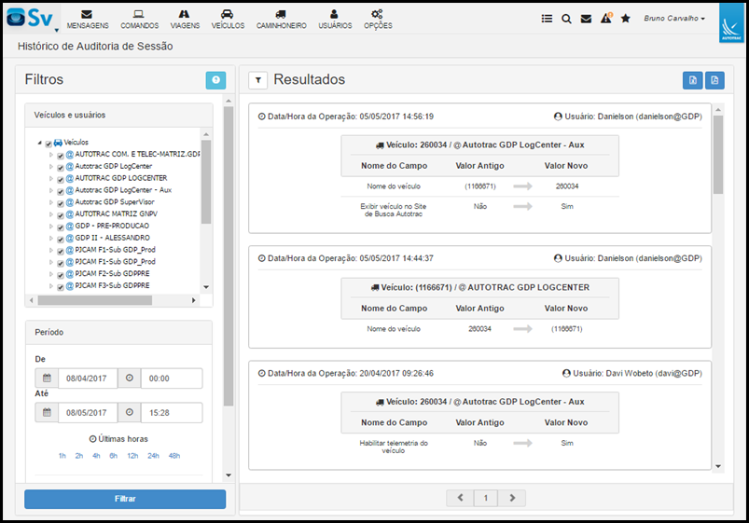Open the Até time clock icon
This screenshot has height=523, width=749.
tap(130, 413)
